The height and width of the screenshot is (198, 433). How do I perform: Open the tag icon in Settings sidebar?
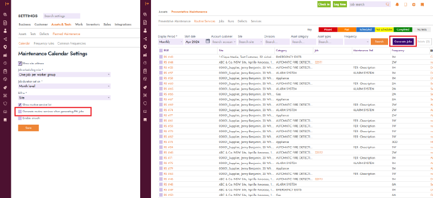pos(5,87)
